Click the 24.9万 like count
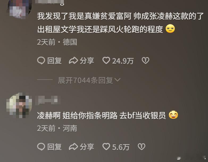This screenshot has height=162, width=208. click(x=123, y=61)
